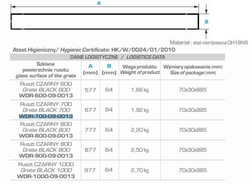Select the Waga produktu column header
Screen dimensions: 252x184
coord(139,67)
